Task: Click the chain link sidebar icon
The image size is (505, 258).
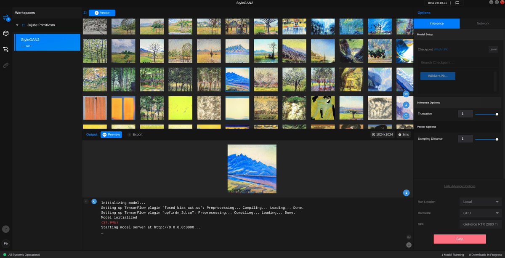Action: [x=6, y=65]
